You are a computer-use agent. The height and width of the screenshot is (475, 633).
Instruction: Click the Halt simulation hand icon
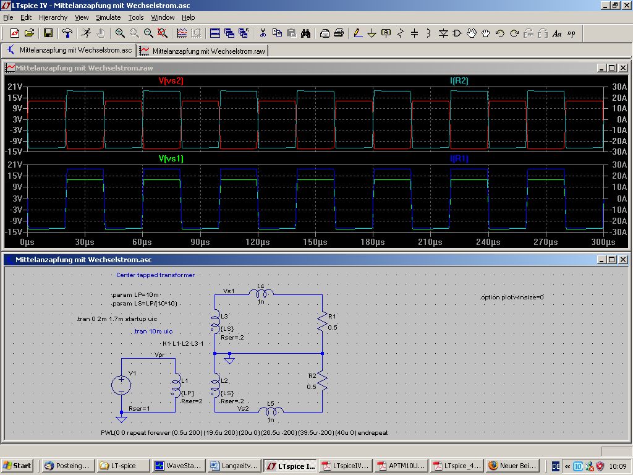101,33
